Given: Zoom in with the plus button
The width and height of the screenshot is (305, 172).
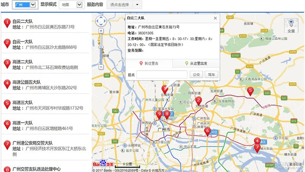Looking at the screenshot, I should pyautogui.click(x=101, y=31).
